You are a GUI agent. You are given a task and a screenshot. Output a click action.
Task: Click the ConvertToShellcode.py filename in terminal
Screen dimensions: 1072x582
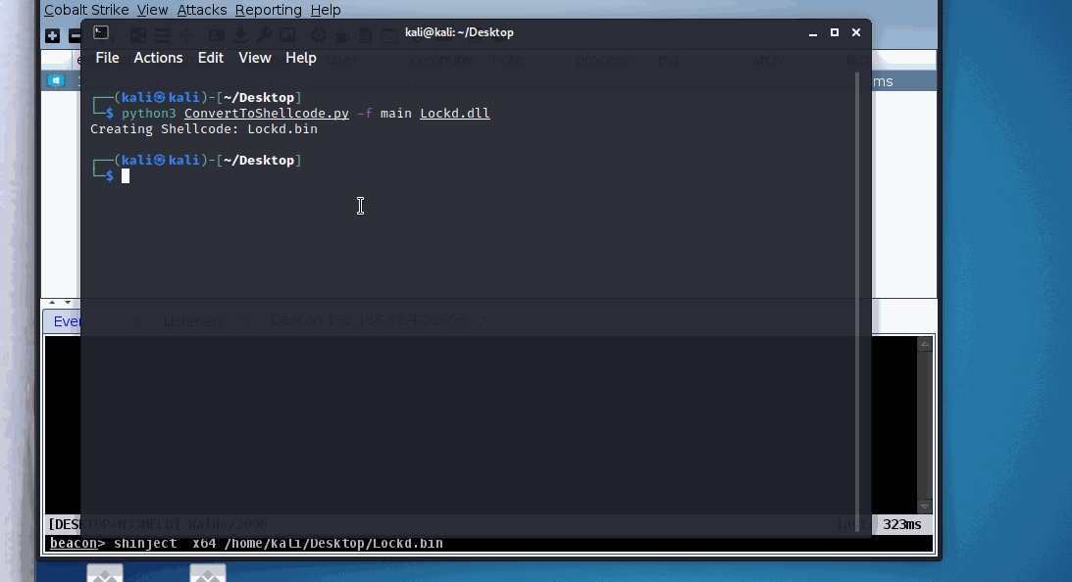coord(267,114)
